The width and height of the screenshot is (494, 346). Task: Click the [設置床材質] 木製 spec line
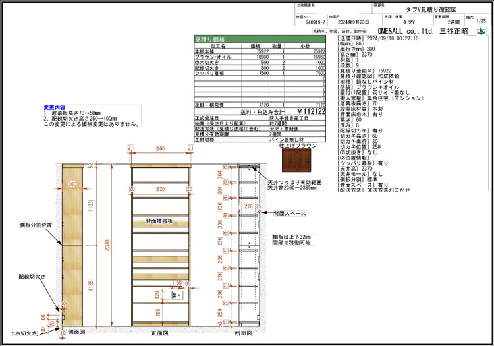coord(360,109)
